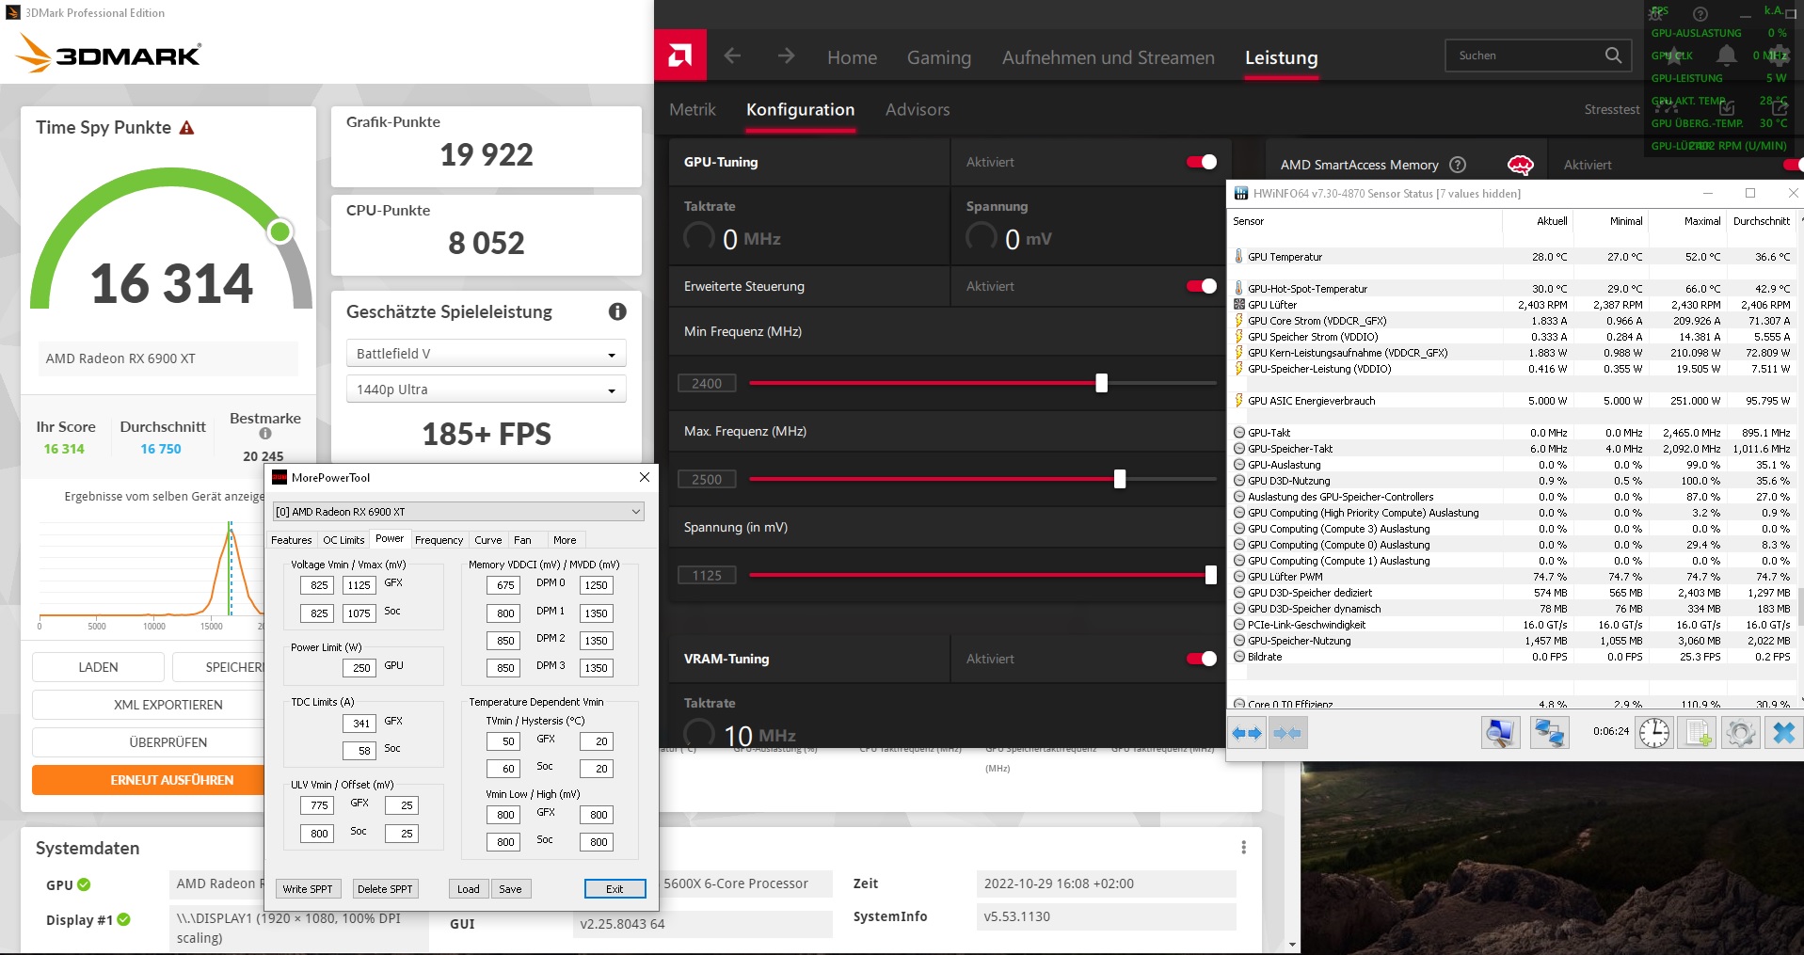Open the Curve tab in MorePowerTool
This screenshot has width=1804, height=955.
click(487, 540)
